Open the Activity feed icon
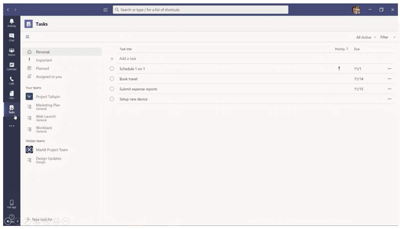The image size is (400, 229). pos(12,22)
